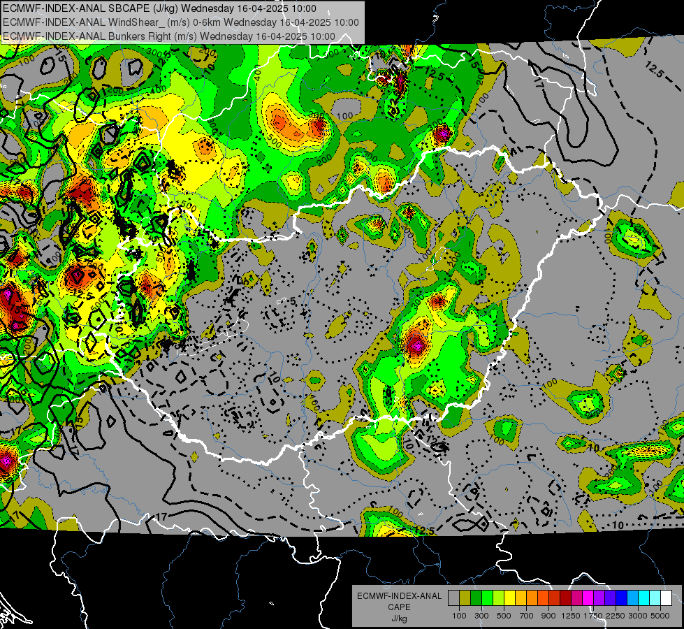Screen dimensions: 684x629
Task: Click the legend tick label 300
Action: 481,616
